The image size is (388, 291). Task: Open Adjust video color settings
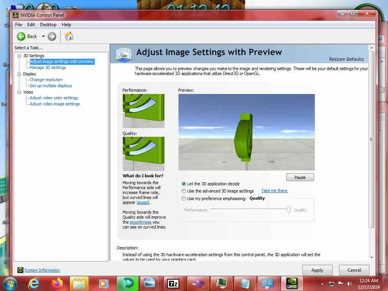click(x=54, y=98)
